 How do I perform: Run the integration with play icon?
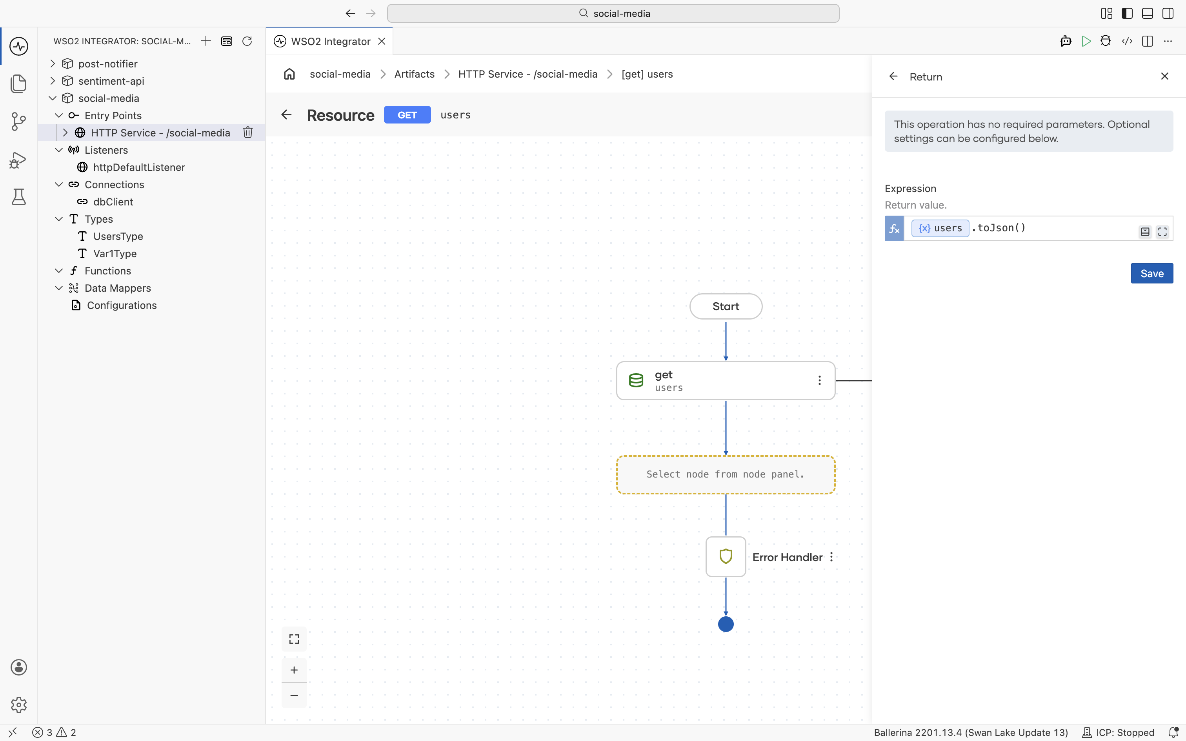click(x=1086, y=41)
